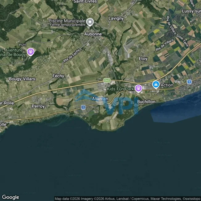Screen dimensions: 201x201
Task: Click the Allaman town label
Action: click(x=100, y=99)
